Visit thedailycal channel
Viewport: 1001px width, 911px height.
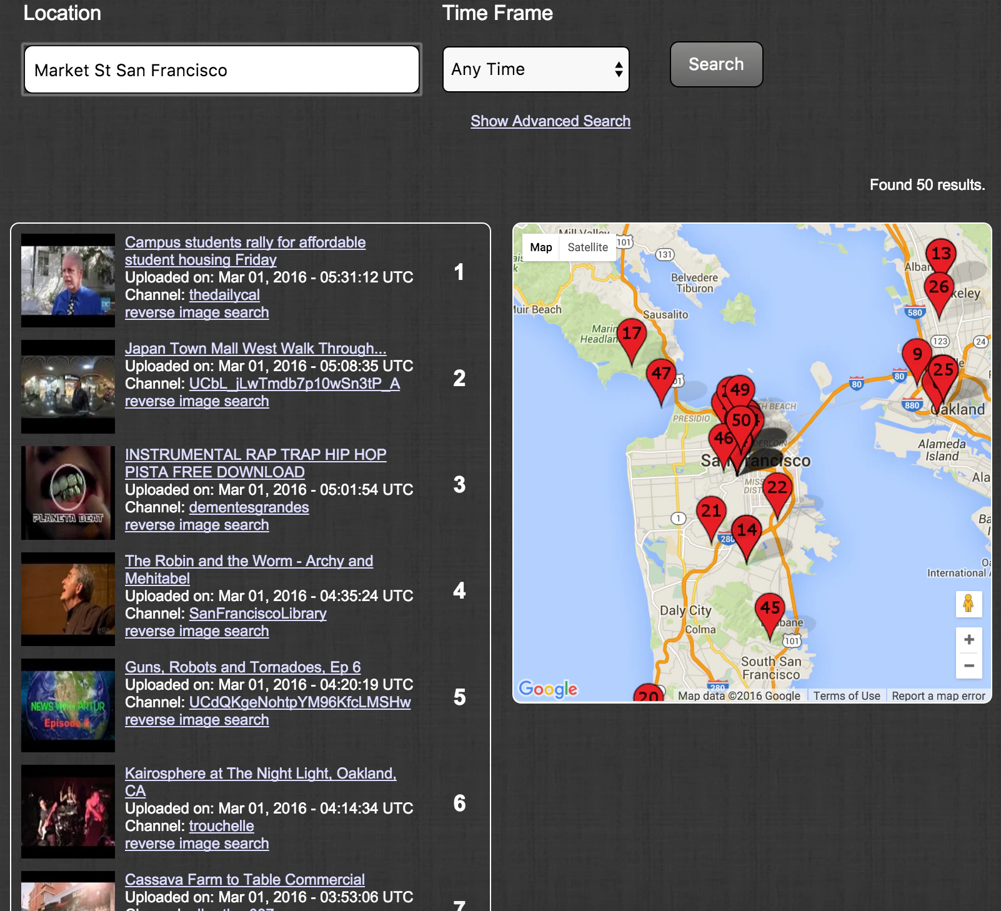[x=224, y=295]
